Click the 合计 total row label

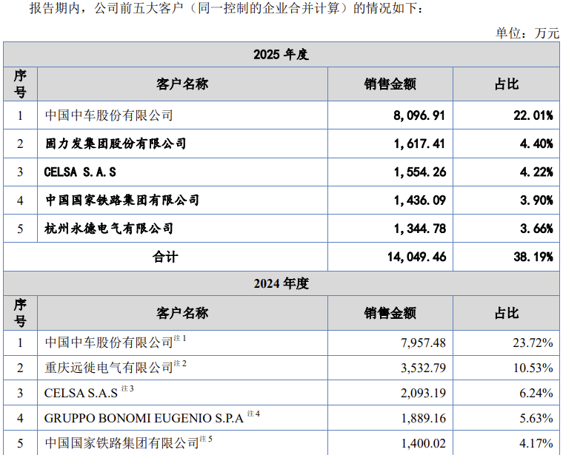coord(165,257)
